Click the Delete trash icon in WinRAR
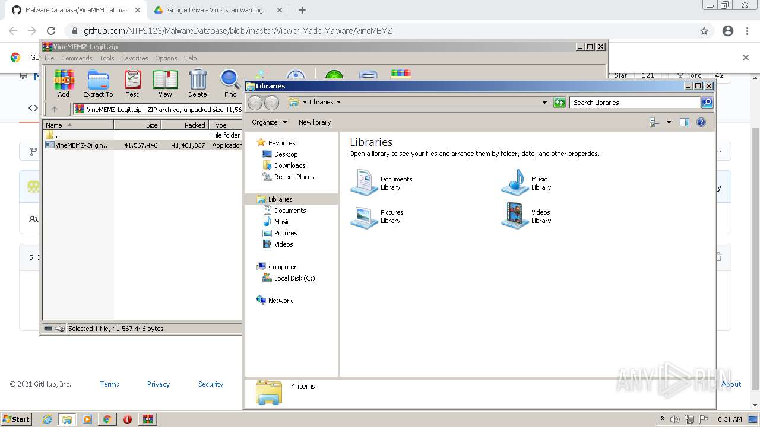 198,83
